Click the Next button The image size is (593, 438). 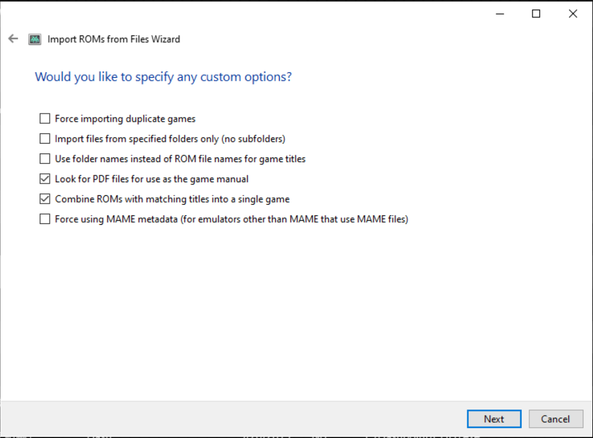(x=494, y=419)
